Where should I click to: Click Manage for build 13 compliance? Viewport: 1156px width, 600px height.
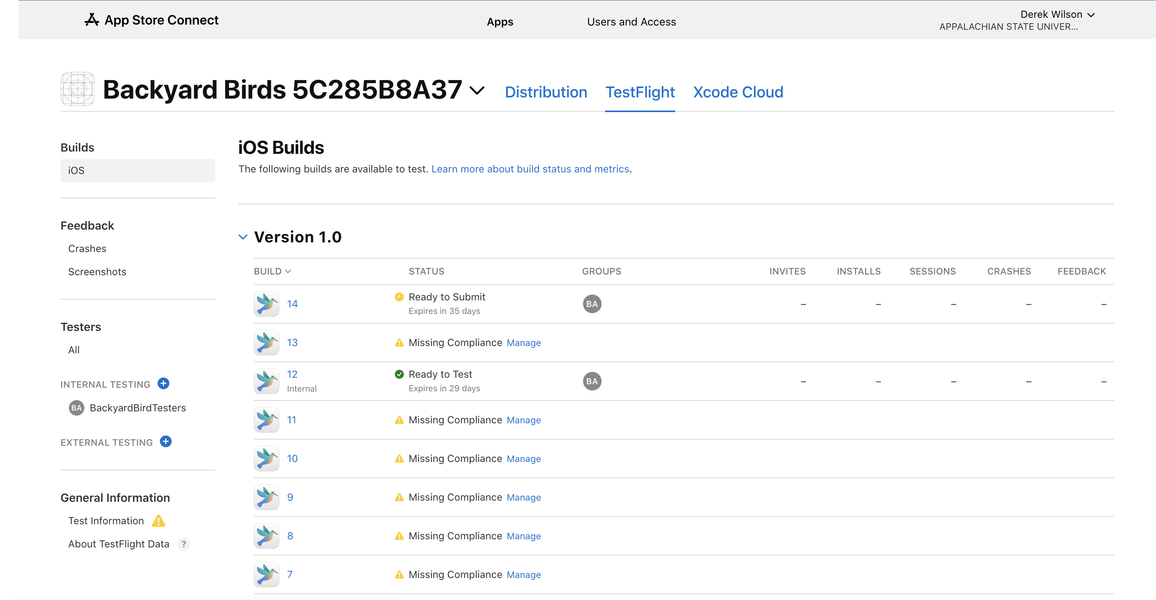pos(524,343)
